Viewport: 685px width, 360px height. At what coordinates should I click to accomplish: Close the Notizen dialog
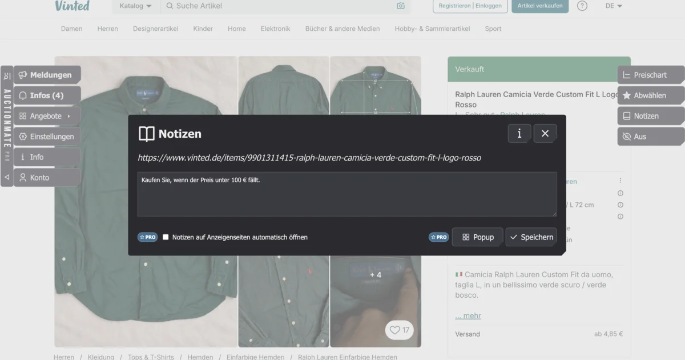[545, 133]
